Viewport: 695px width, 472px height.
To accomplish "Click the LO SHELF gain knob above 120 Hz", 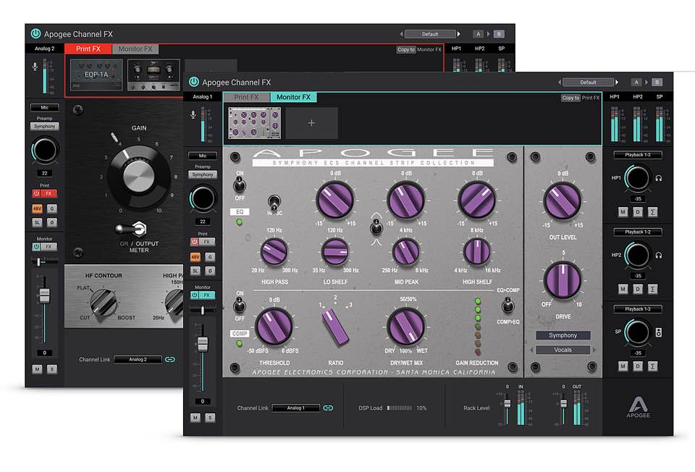I will point(335,200).
